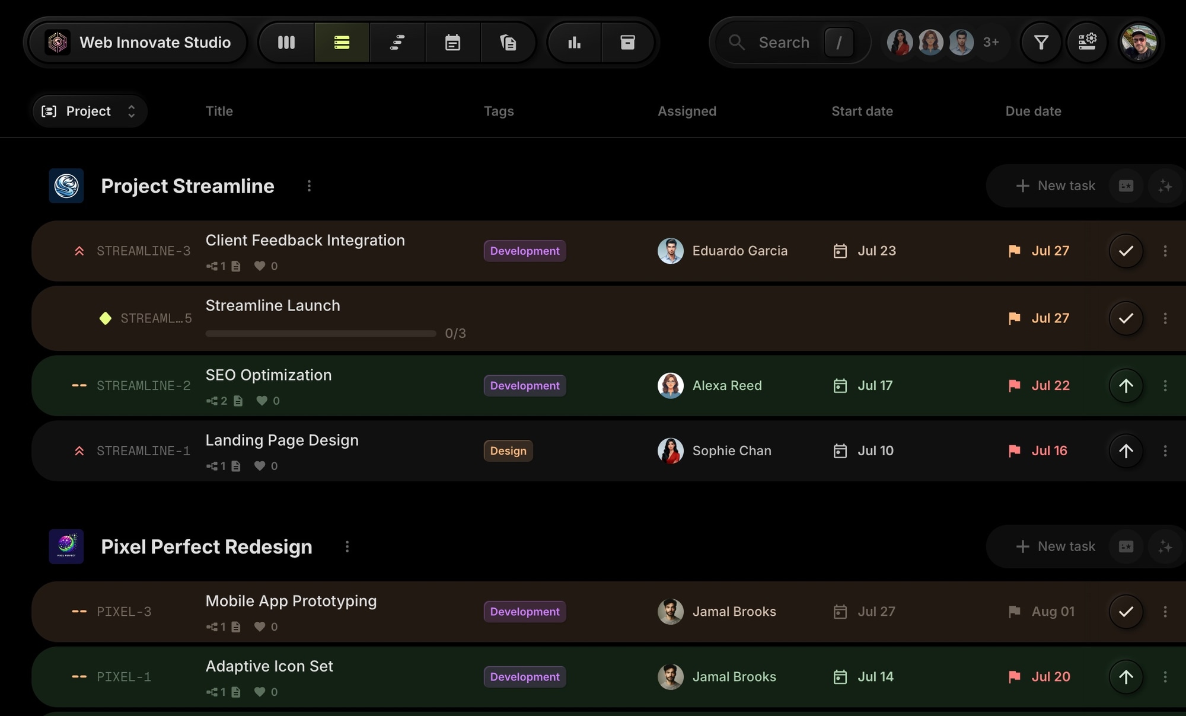The height and width of the screenshot is (716, 1186).
Task: Click high priority icon on STREAMLINE-3
Action: pos(79,251)
